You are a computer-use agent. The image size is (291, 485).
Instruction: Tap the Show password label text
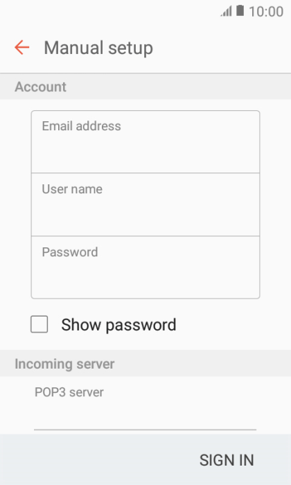point(118,325)
